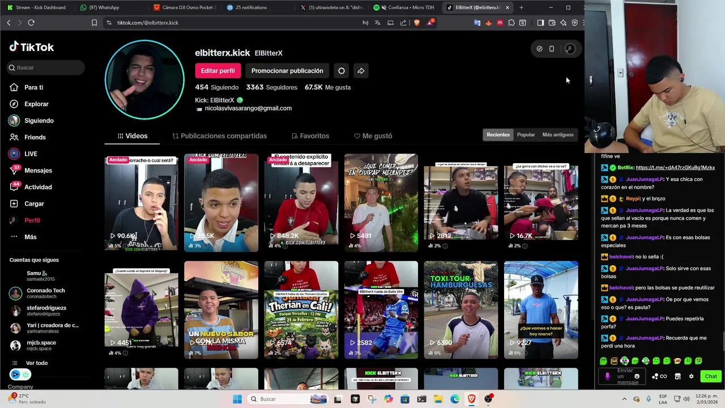Click translate page icon in address bar
This screenshot has width=725, height=408.
coord(378,23)
